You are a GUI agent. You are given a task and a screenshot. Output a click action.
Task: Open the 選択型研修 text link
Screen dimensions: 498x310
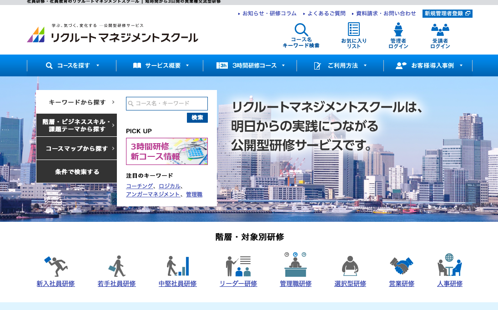pyautogui.click(x=350, y=284)
